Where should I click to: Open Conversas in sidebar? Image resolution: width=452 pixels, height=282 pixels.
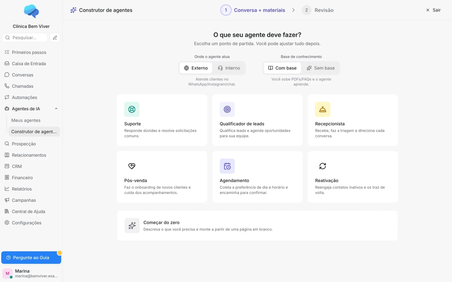pos(31,75)
